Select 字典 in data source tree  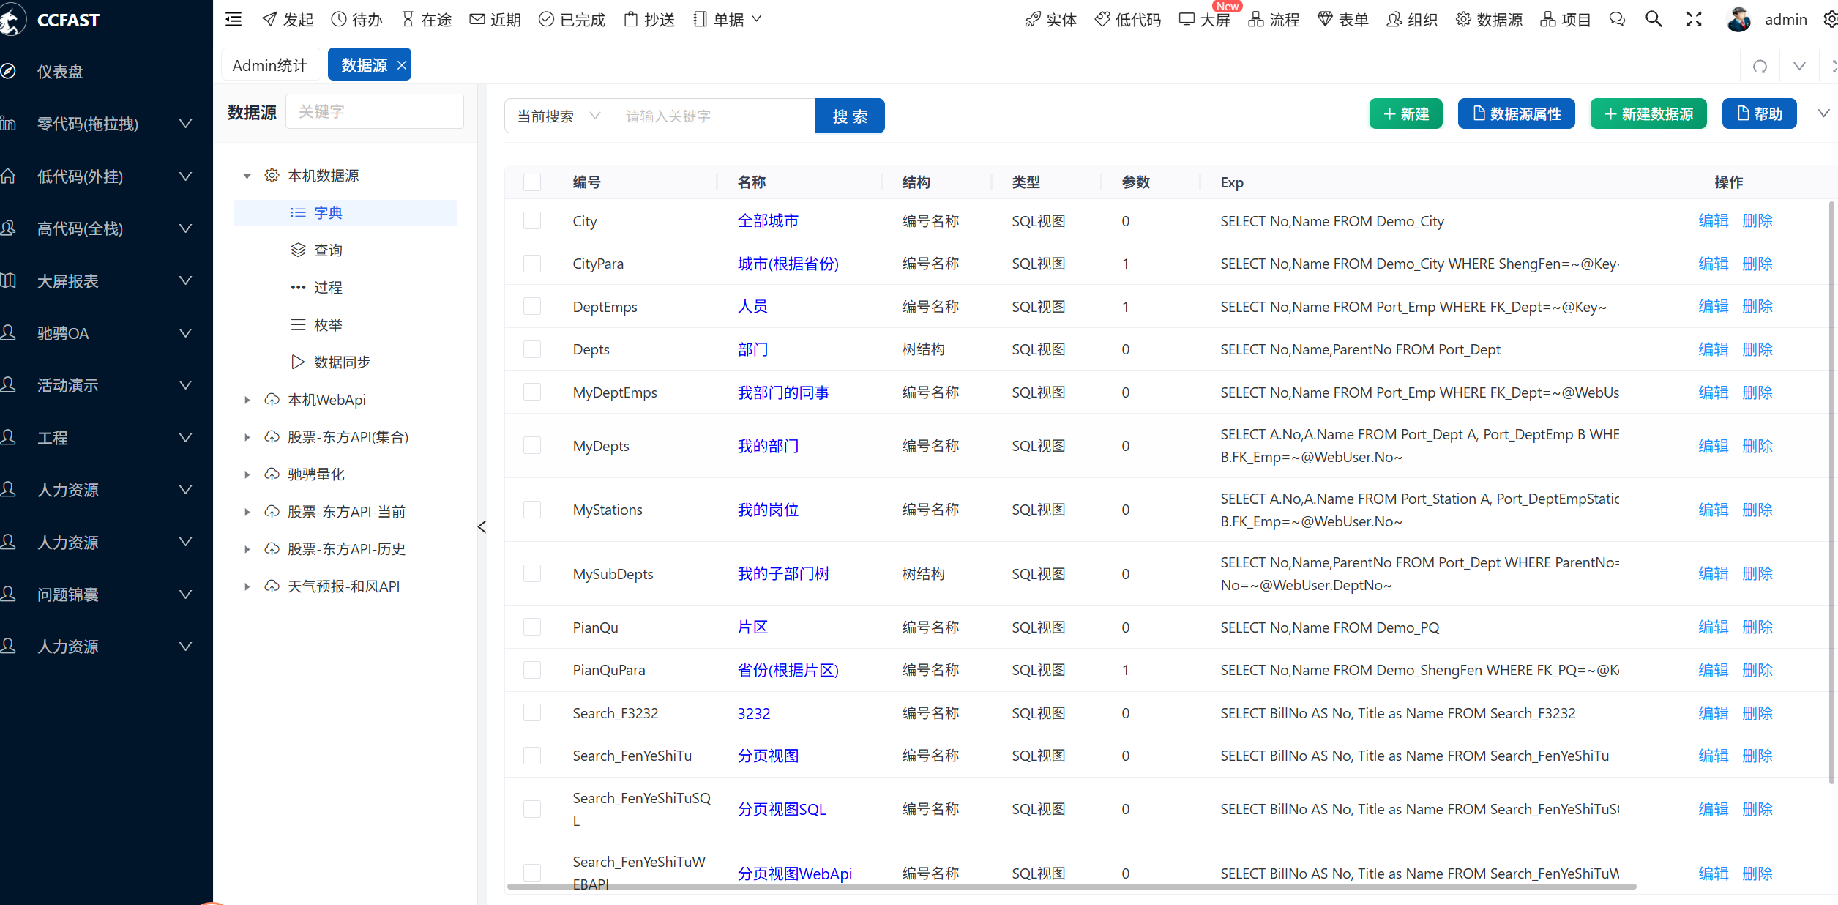(345, 213)
